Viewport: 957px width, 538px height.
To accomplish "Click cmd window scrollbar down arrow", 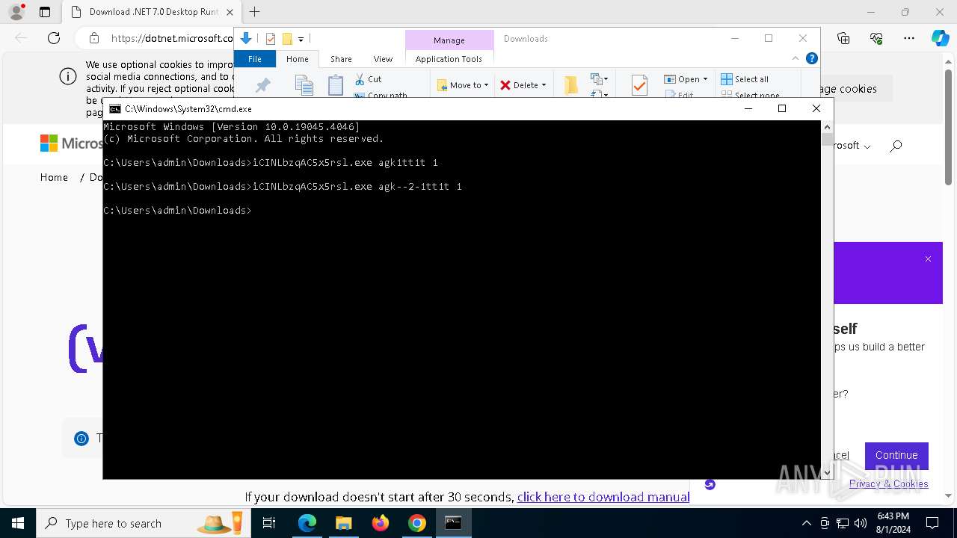I will 827,473.
